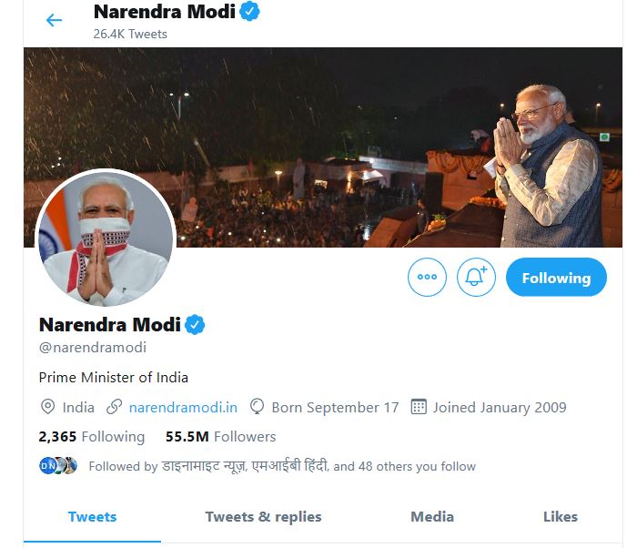
Task: Click verified badge next to profile name
Action: (x=196, y=325)
